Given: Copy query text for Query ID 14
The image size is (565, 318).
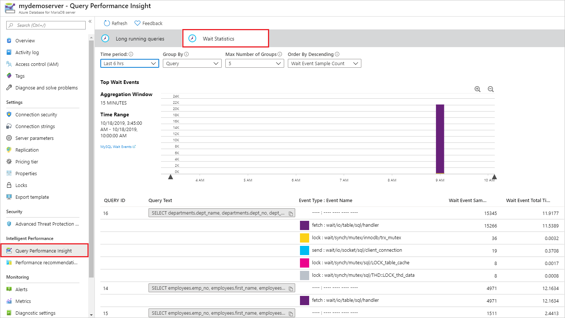Looking at the screenshot, I should (x=291, y=289).
